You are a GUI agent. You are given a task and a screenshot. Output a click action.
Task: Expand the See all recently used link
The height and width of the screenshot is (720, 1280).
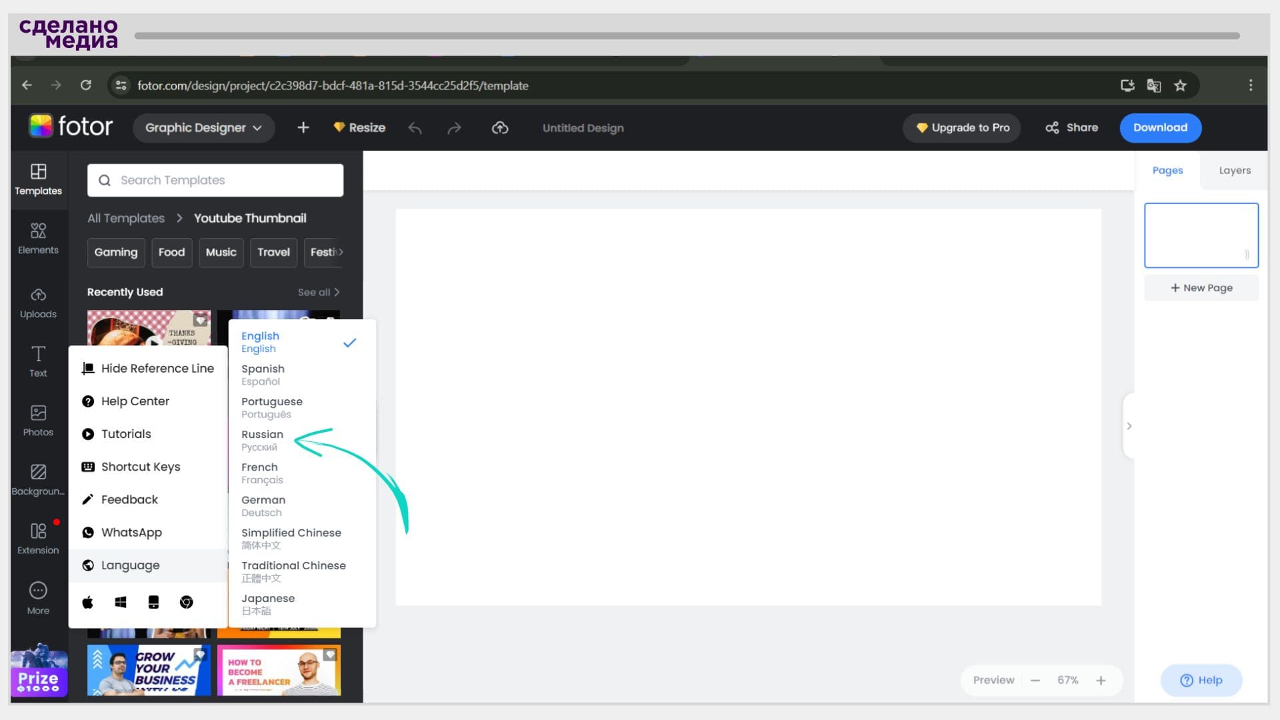click(319, 292)
